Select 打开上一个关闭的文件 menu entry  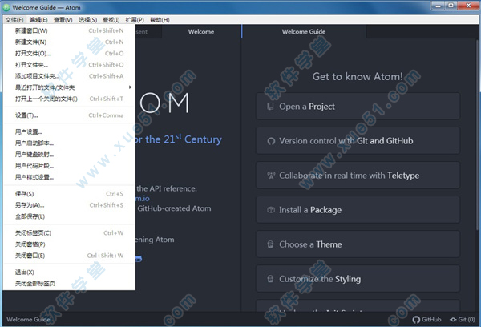coord(69,99)
